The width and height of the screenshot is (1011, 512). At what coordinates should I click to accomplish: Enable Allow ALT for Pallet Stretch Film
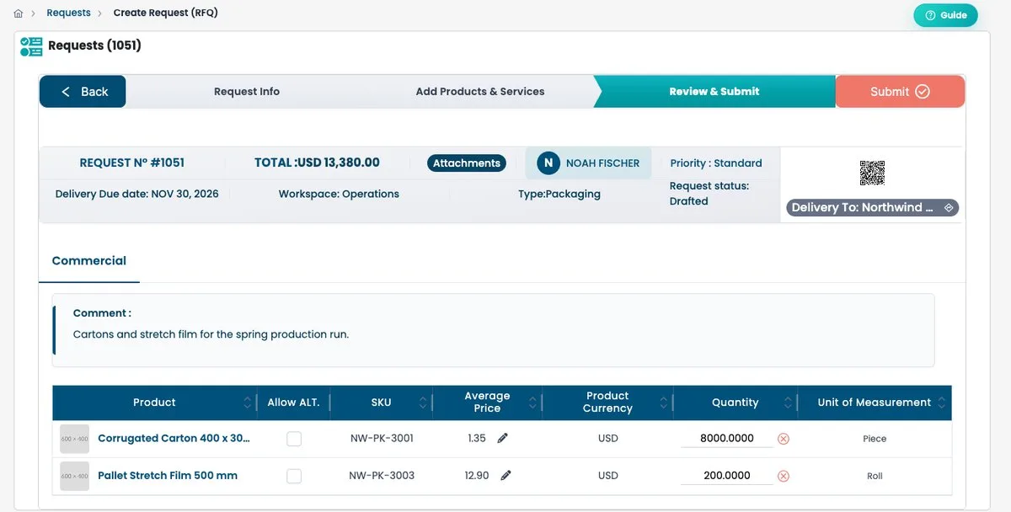294,476
